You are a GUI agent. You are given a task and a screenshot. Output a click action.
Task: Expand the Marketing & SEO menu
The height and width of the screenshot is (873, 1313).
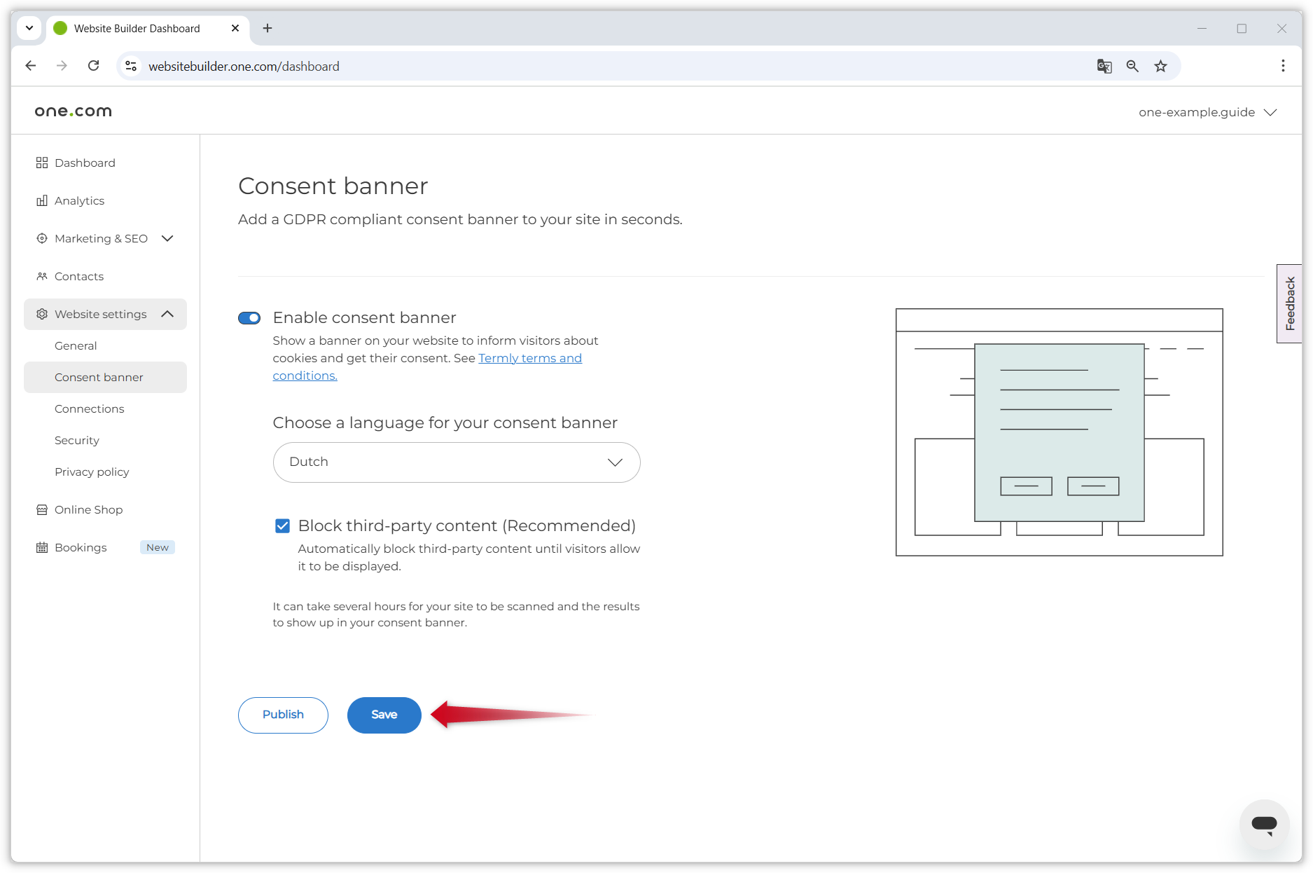point(167,238)
